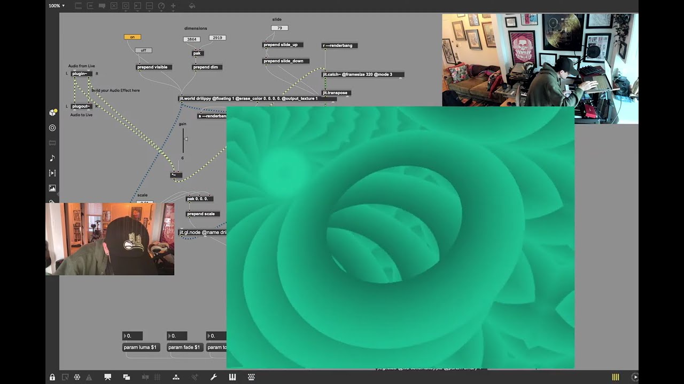Select the 'pak 0. 0. 0.' object
The width and height of the screenshot is (684, 384).
(x=200, y=199)
